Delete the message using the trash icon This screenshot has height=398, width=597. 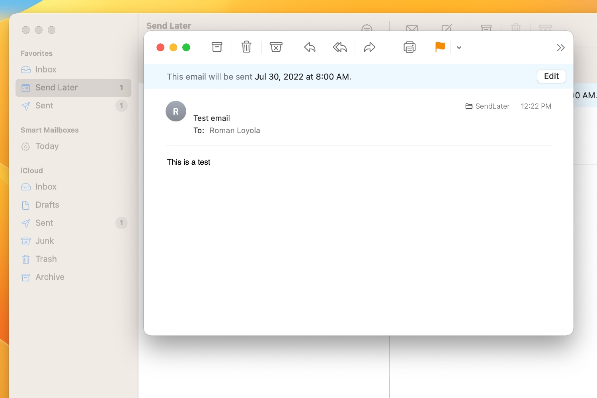246,47
